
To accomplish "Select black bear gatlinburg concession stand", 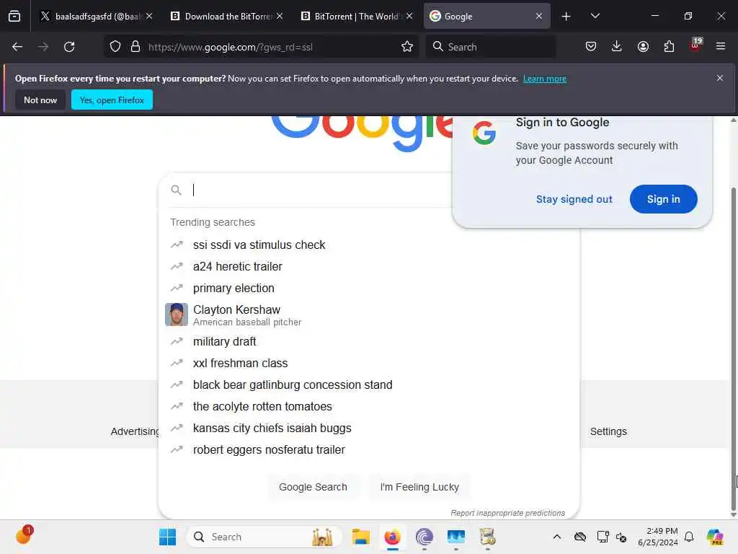I will coord(369,385).
